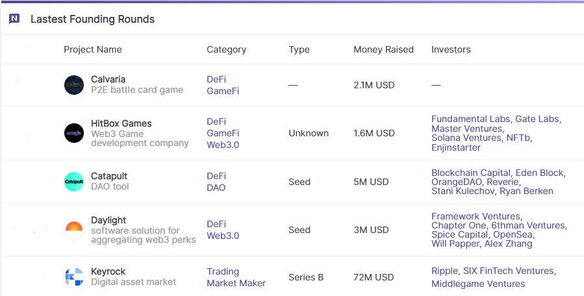Open Alex Zhang investor link
Image resolution: width=584 pixels, height=296 pixels.
[509, 244]
